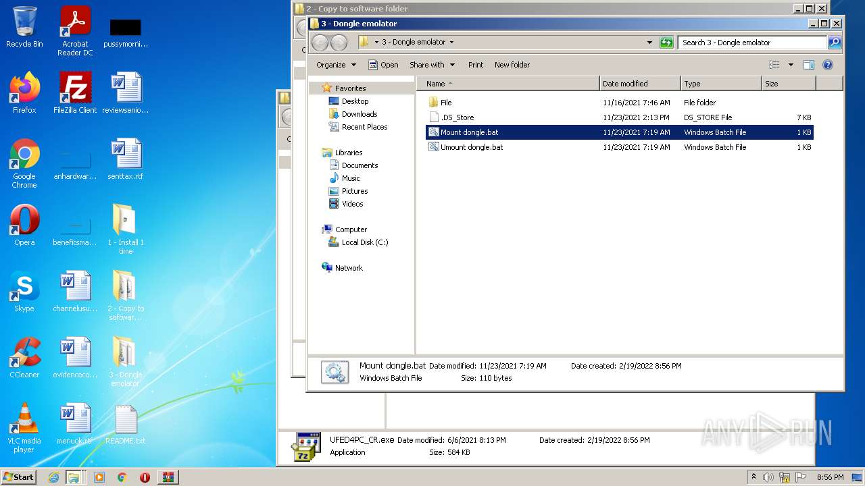Click New folder in the toolbar
This screenshot has height=486, width=865.
click(512, 65)
